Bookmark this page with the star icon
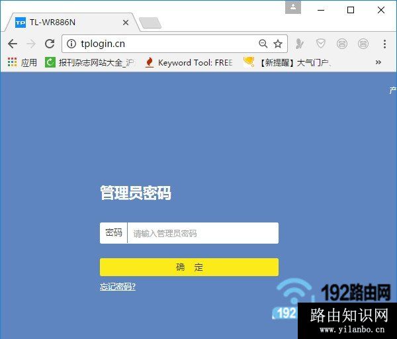This screenshot has height=339, width=397. click(278, 44)
